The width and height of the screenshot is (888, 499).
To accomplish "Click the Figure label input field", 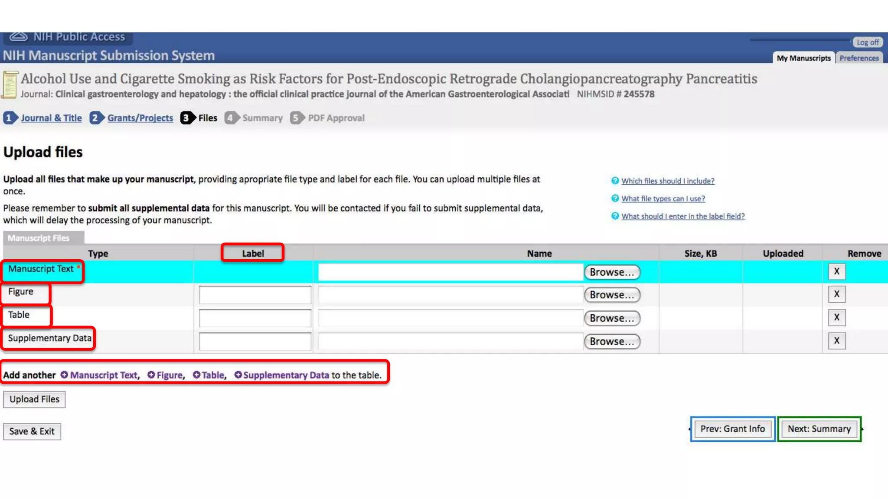I will (255, 295).
